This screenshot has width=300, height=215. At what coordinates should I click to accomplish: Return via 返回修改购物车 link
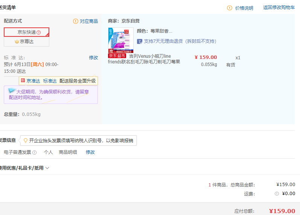coord(279,8)
